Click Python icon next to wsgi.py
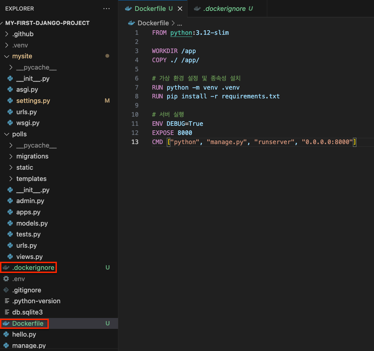374x351 pixels. (x=10, y=123)
